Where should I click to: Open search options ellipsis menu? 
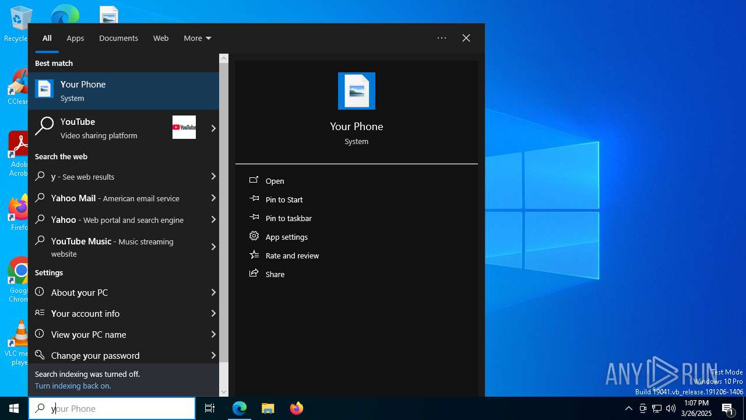pos(442,38)
